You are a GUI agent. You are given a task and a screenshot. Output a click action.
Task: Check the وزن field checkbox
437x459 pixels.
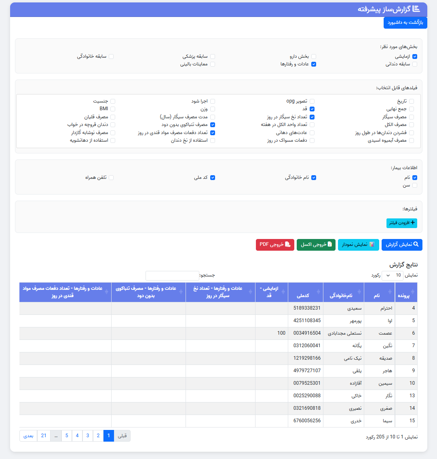click(x=213, y=109)
